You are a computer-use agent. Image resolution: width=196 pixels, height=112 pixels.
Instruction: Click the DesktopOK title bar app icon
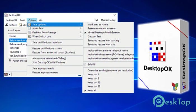6,15
